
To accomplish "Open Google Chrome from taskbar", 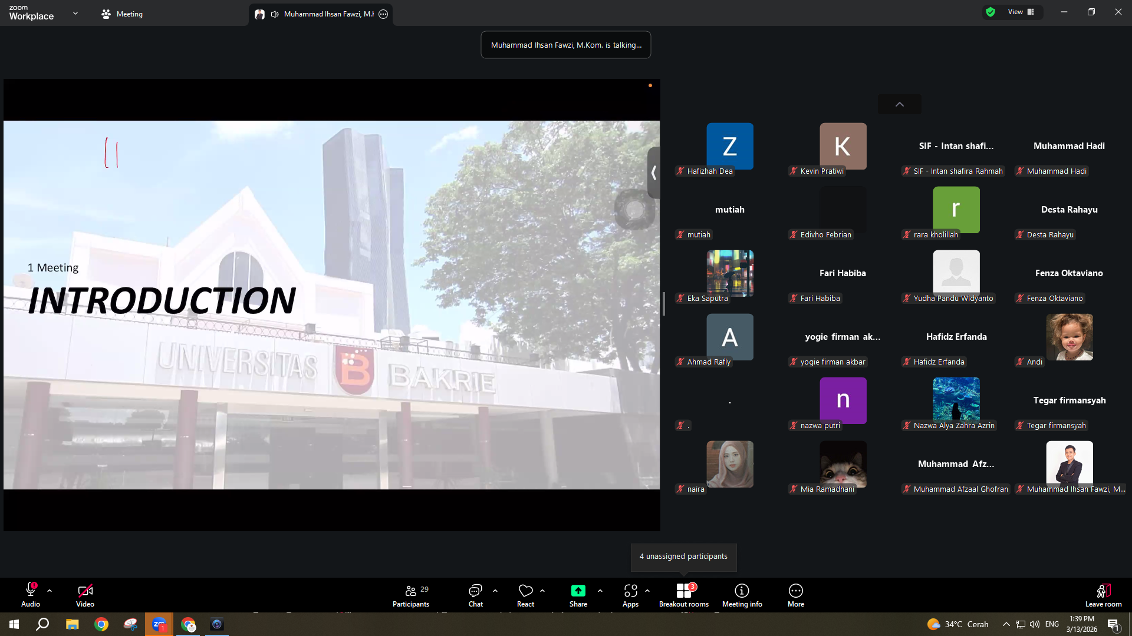I will pyautogui.click(x=101, y=624).
